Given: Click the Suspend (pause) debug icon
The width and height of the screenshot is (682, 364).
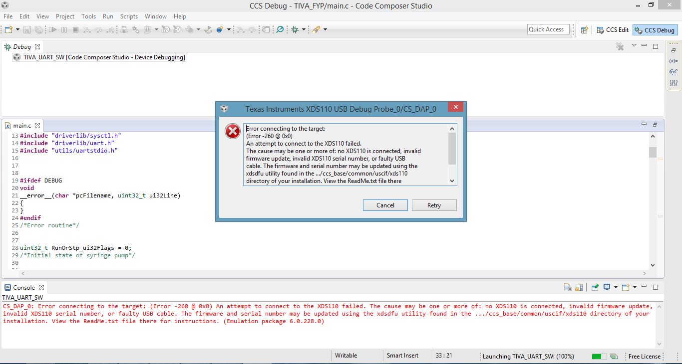Looking at the screenshot, I should click(64, 29).
